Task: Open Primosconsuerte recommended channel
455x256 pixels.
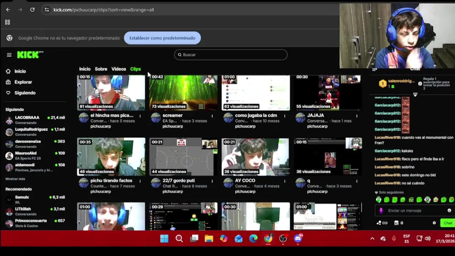Action: pos(36,223)
